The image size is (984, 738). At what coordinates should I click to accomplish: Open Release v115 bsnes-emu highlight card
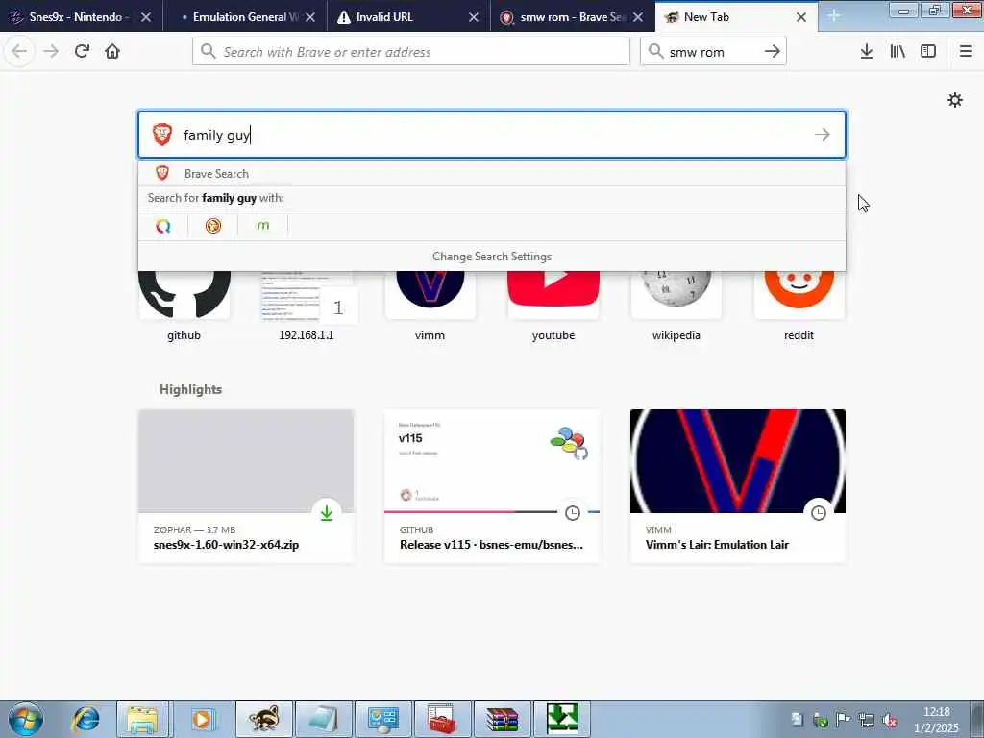[x=492, y=485]
